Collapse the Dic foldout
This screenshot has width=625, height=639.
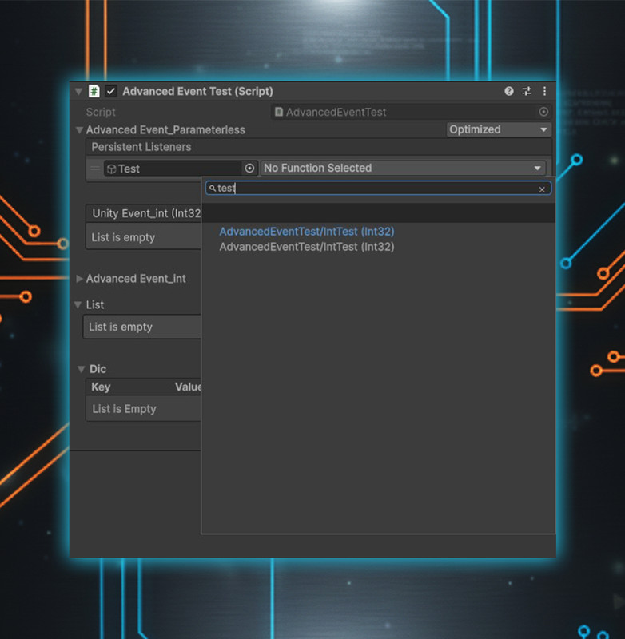click(x=82, y=369)
